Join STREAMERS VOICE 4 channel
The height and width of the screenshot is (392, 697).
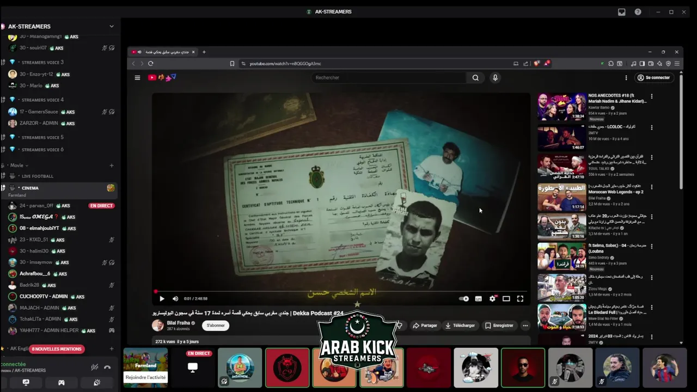click(x=42, y=100)
